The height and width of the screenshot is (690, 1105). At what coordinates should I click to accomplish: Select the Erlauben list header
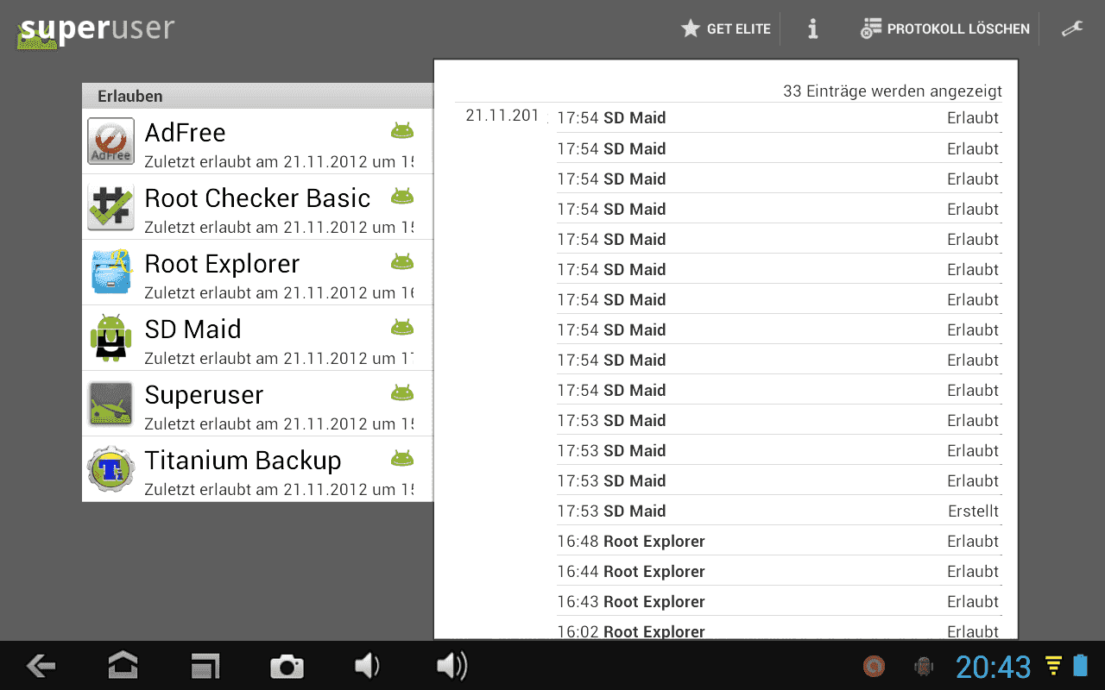pyautogui.click(x=257, y=96)
